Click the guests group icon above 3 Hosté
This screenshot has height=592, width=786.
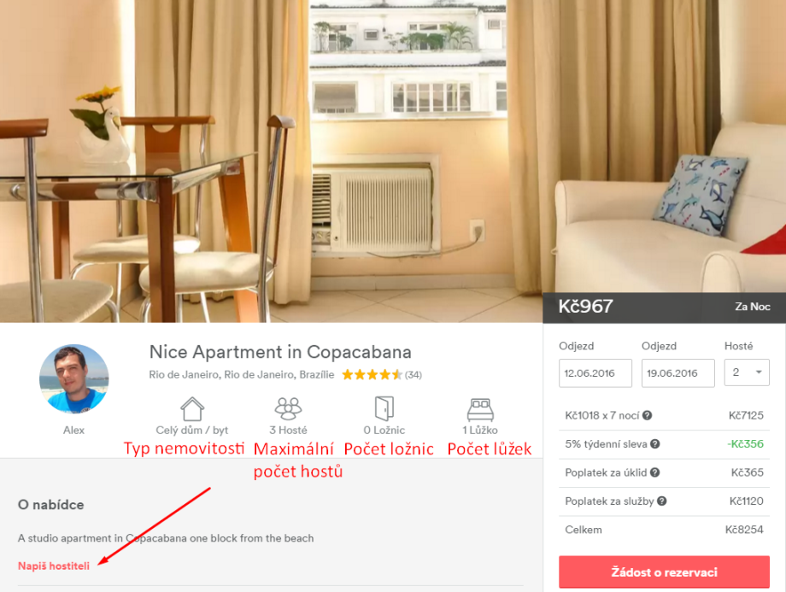click(288, 408)
